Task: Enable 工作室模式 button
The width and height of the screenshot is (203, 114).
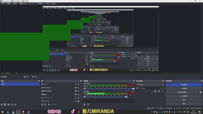Action: pyautogui.click(x=184, y=96)
